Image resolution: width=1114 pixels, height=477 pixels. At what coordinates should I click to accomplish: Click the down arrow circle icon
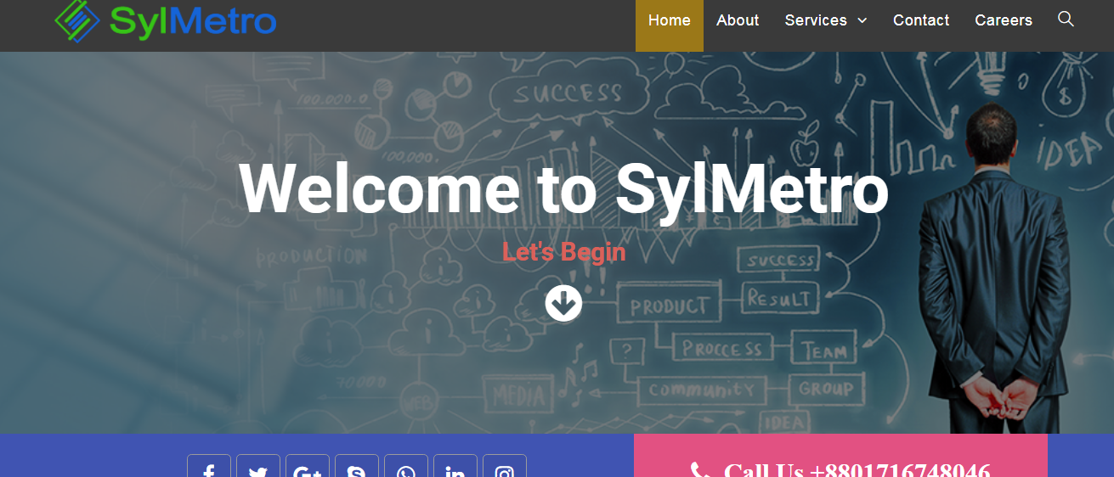[x=563, y=303]
